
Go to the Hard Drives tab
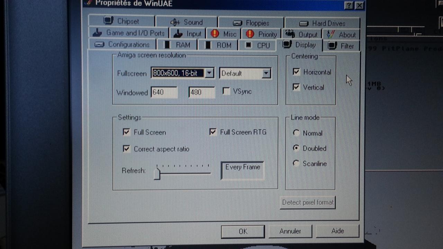click(322, 24)
